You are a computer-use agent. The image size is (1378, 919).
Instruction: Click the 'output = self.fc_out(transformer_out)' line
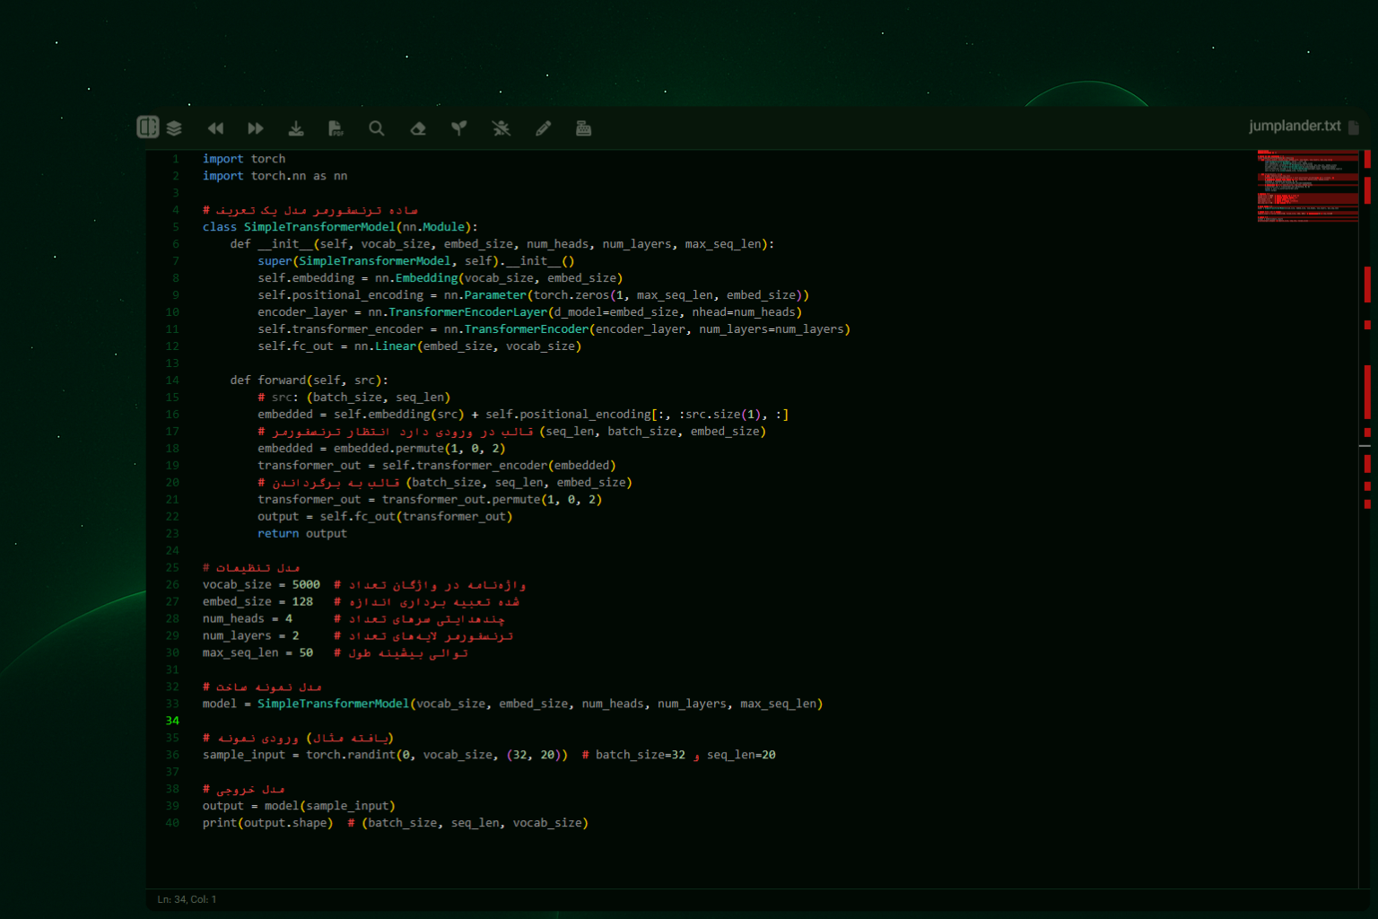pos(385,517)
